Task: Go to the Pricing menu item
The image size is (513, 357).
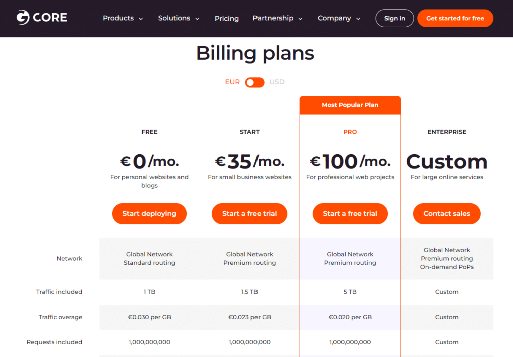Action: pos(227,18)
